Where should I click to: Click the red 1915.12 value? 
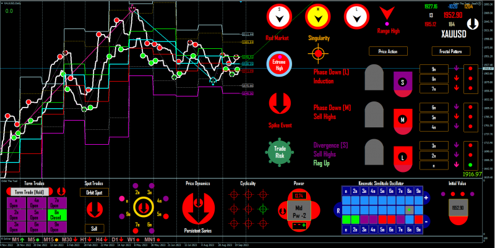point(430,24)
